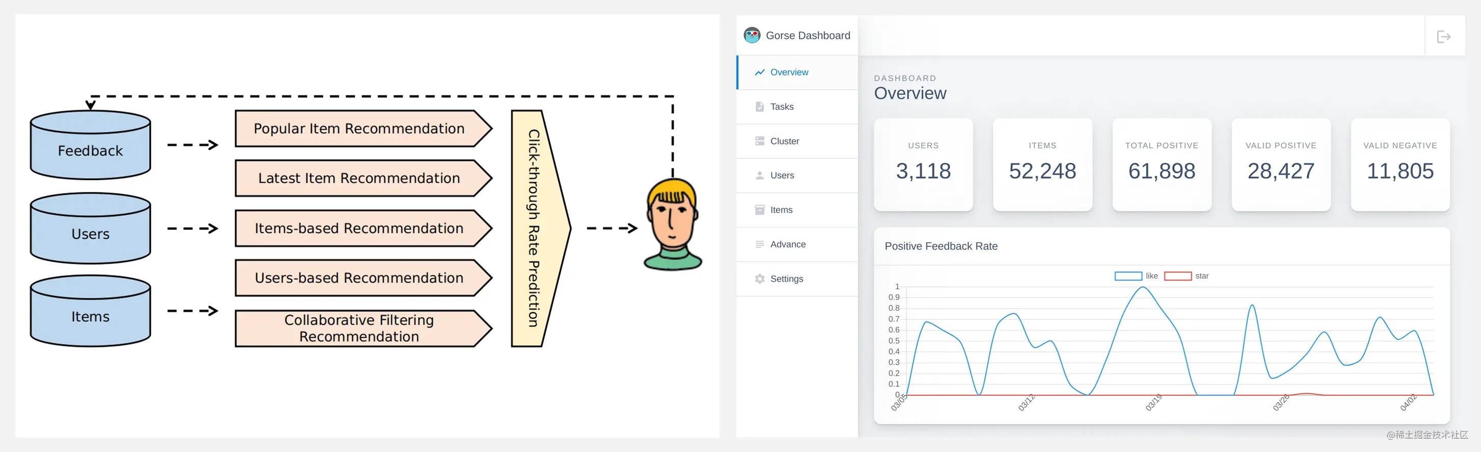Click the DASHBOARD breadcrumb label
Viewport: 1481px width, 452px height.
point(905,78)
